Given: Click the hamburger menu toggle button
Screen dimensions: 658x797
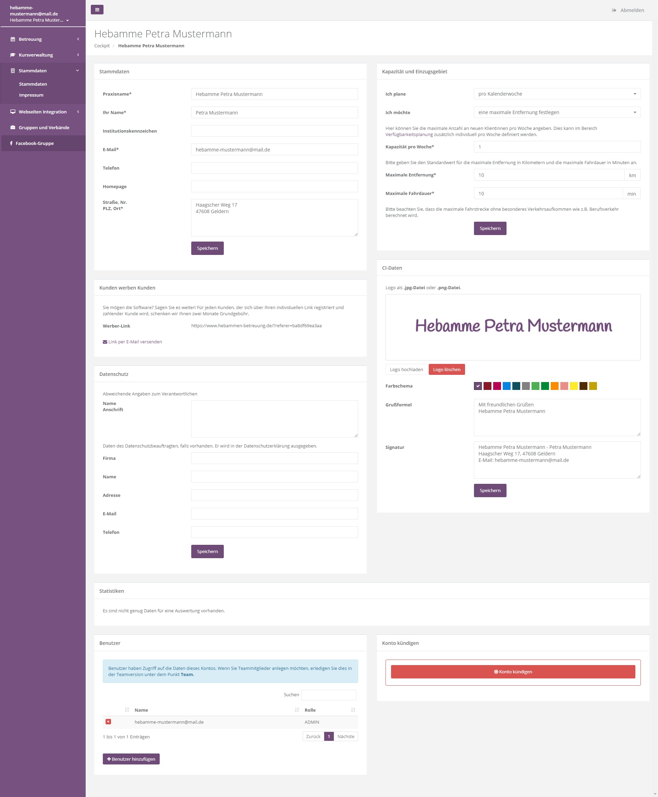Looking at the screenshot, I should click(97, 10).
